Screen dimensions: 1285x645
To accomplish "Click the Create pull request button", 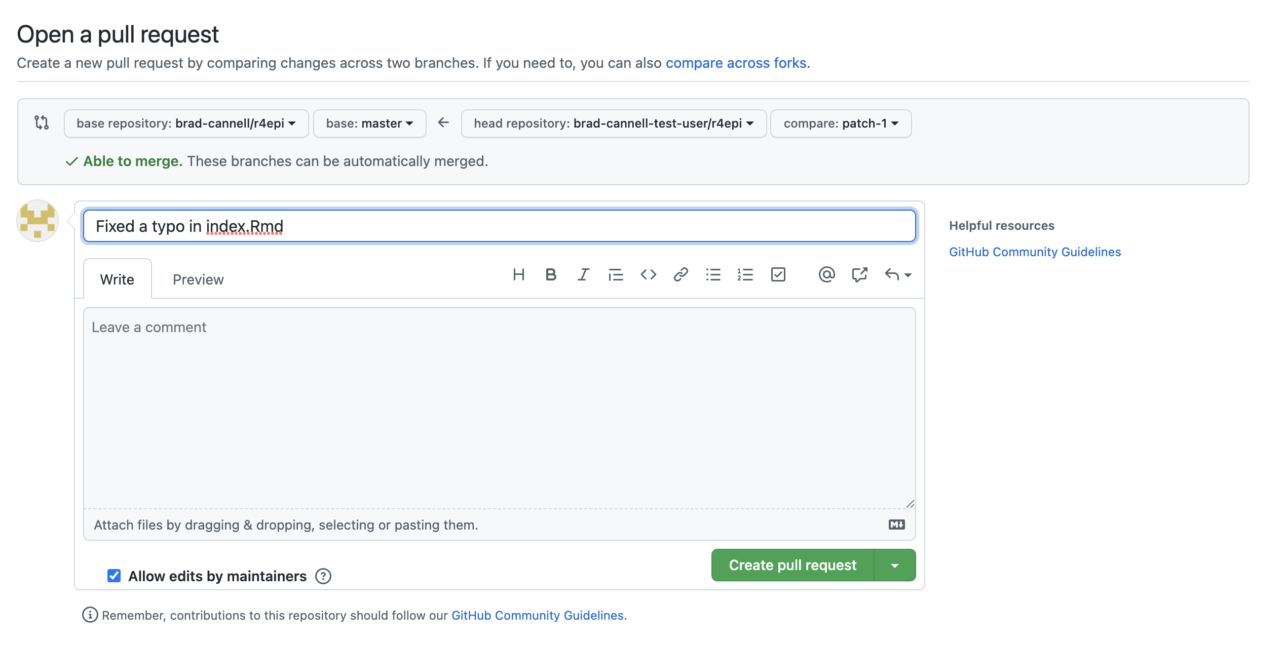I will tap(792, 565).
